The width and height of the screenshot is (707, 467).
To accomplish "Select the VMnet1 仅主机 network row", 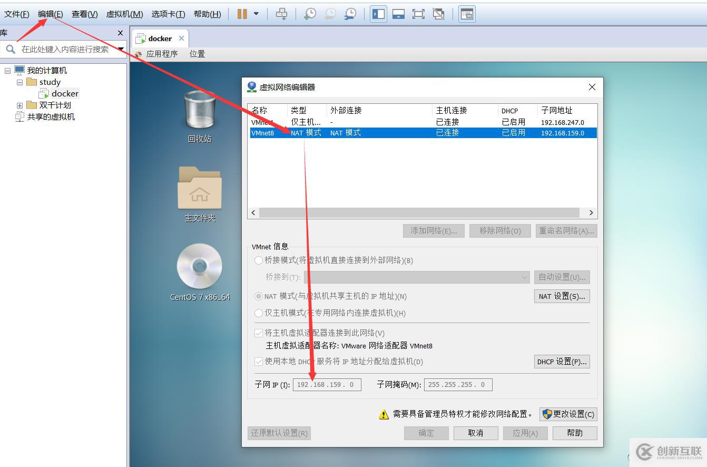I will point(423,122).
